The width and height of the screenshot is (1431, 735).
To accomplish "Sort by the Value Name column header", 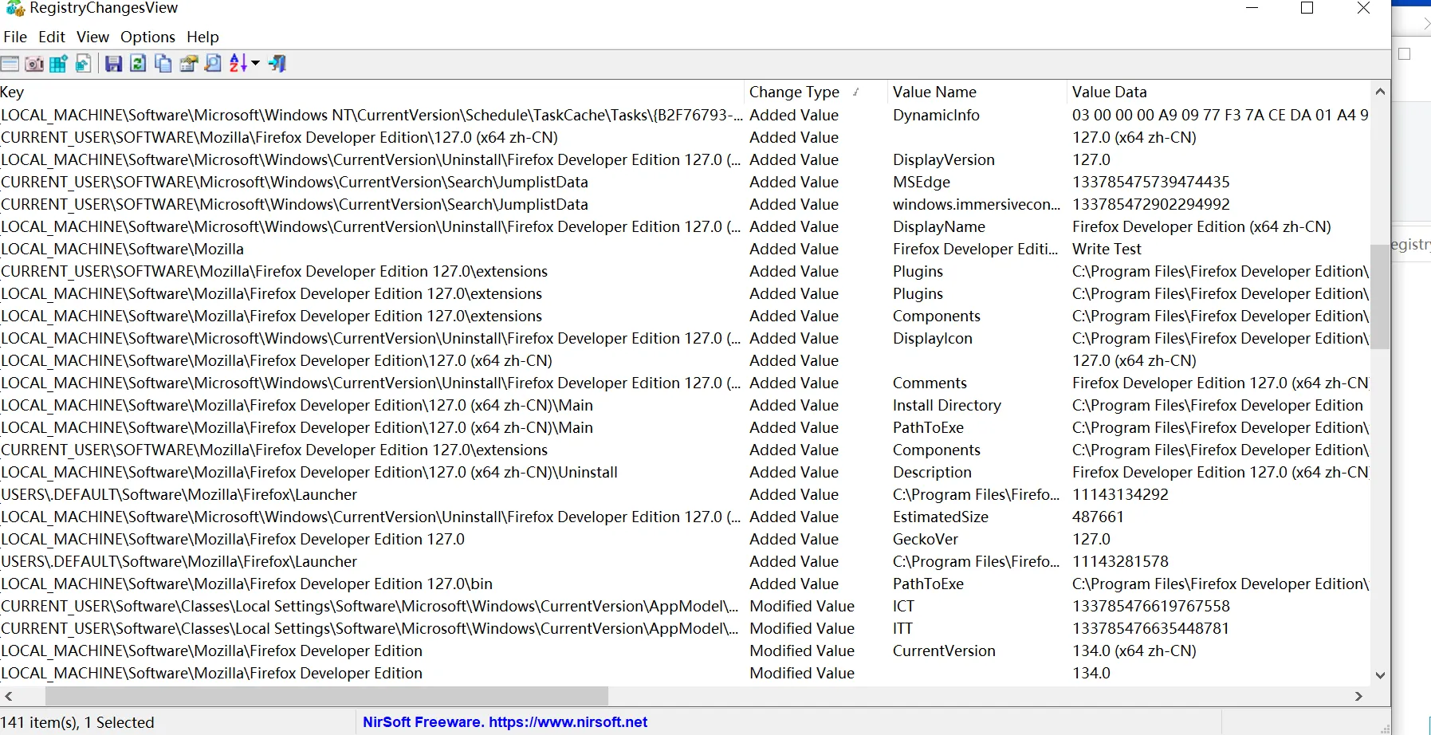I will coord(934,92).
